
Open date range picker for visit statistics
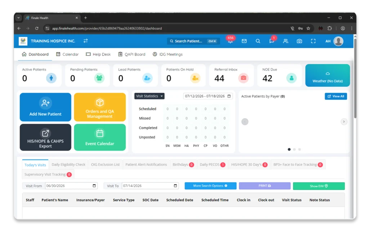point(208,96)
